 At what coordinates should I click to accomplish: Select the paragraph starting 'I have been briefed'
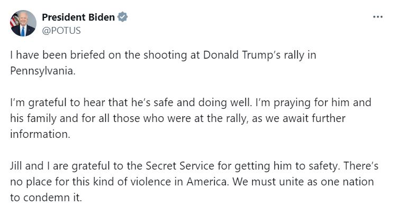pyautogui.click(x=163, y=63)
